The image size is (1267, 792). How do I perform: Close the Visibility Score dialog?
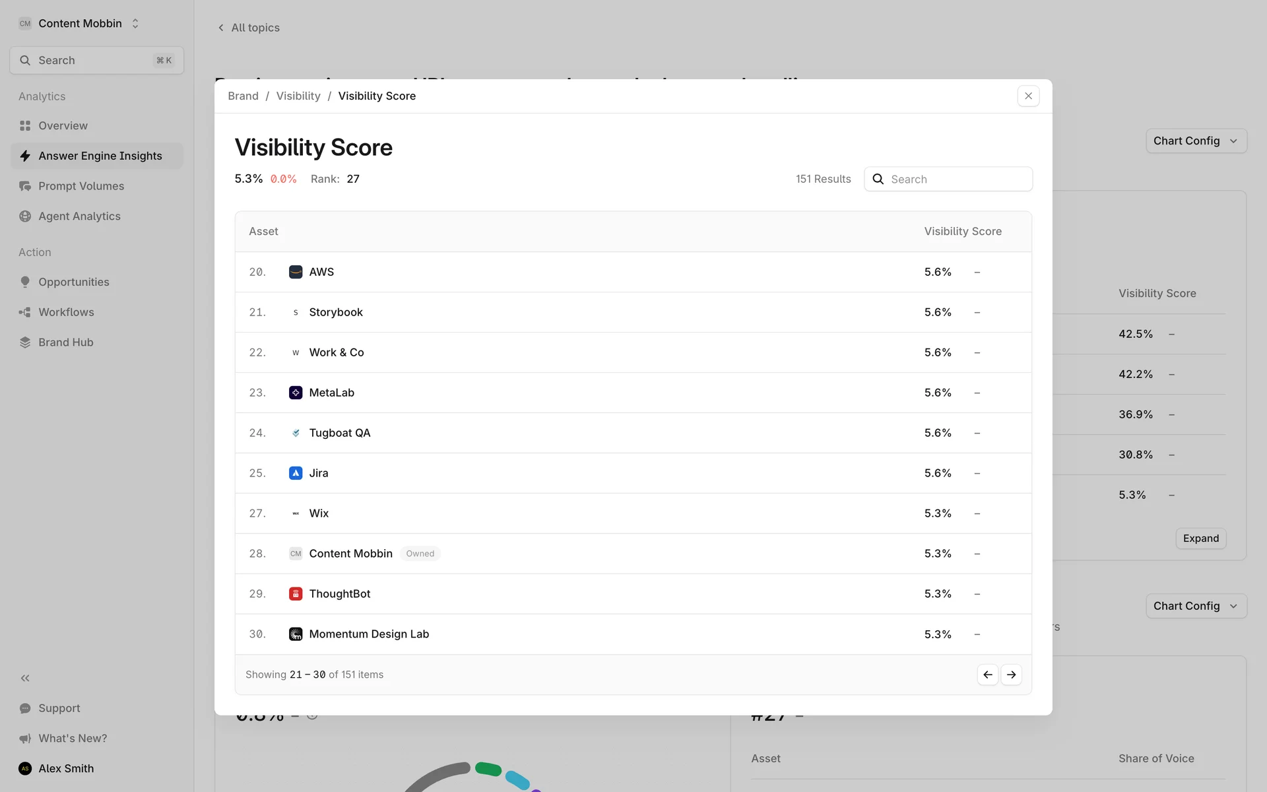pyautogui.click(x=1028, y=96)
